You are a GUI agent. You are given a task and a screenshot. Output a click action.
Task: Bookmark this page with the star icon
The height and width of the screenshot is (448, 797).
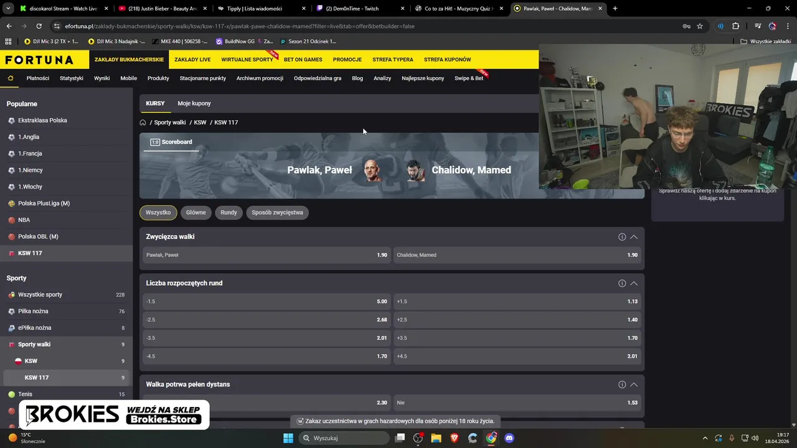coord(700,26)
